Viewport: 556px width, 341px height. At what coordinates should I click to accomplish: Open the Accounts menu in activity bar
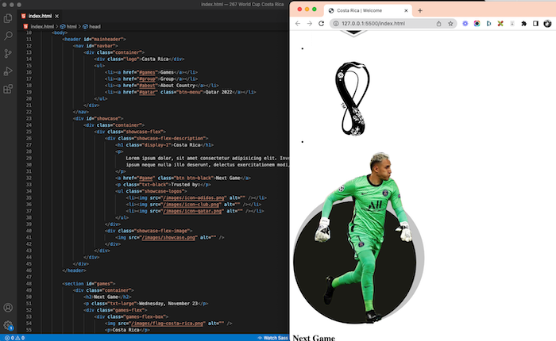point(8,308)
